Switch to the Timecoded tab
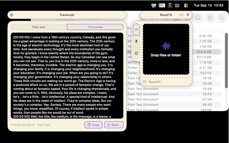Image resolution: width=229 pixels, height=143 pixels. click(95, 27)
